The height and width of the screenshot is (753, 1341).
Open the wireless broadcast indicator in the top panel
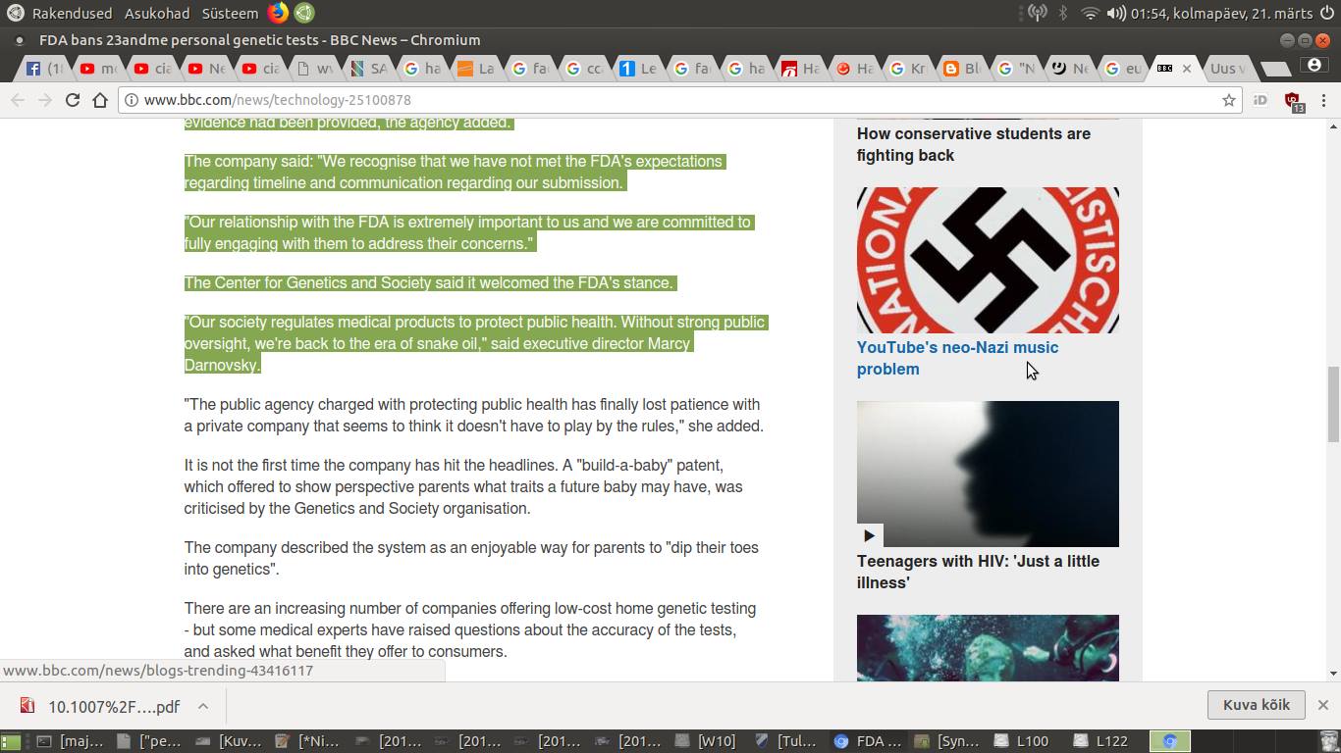[x=1037, y=13]
